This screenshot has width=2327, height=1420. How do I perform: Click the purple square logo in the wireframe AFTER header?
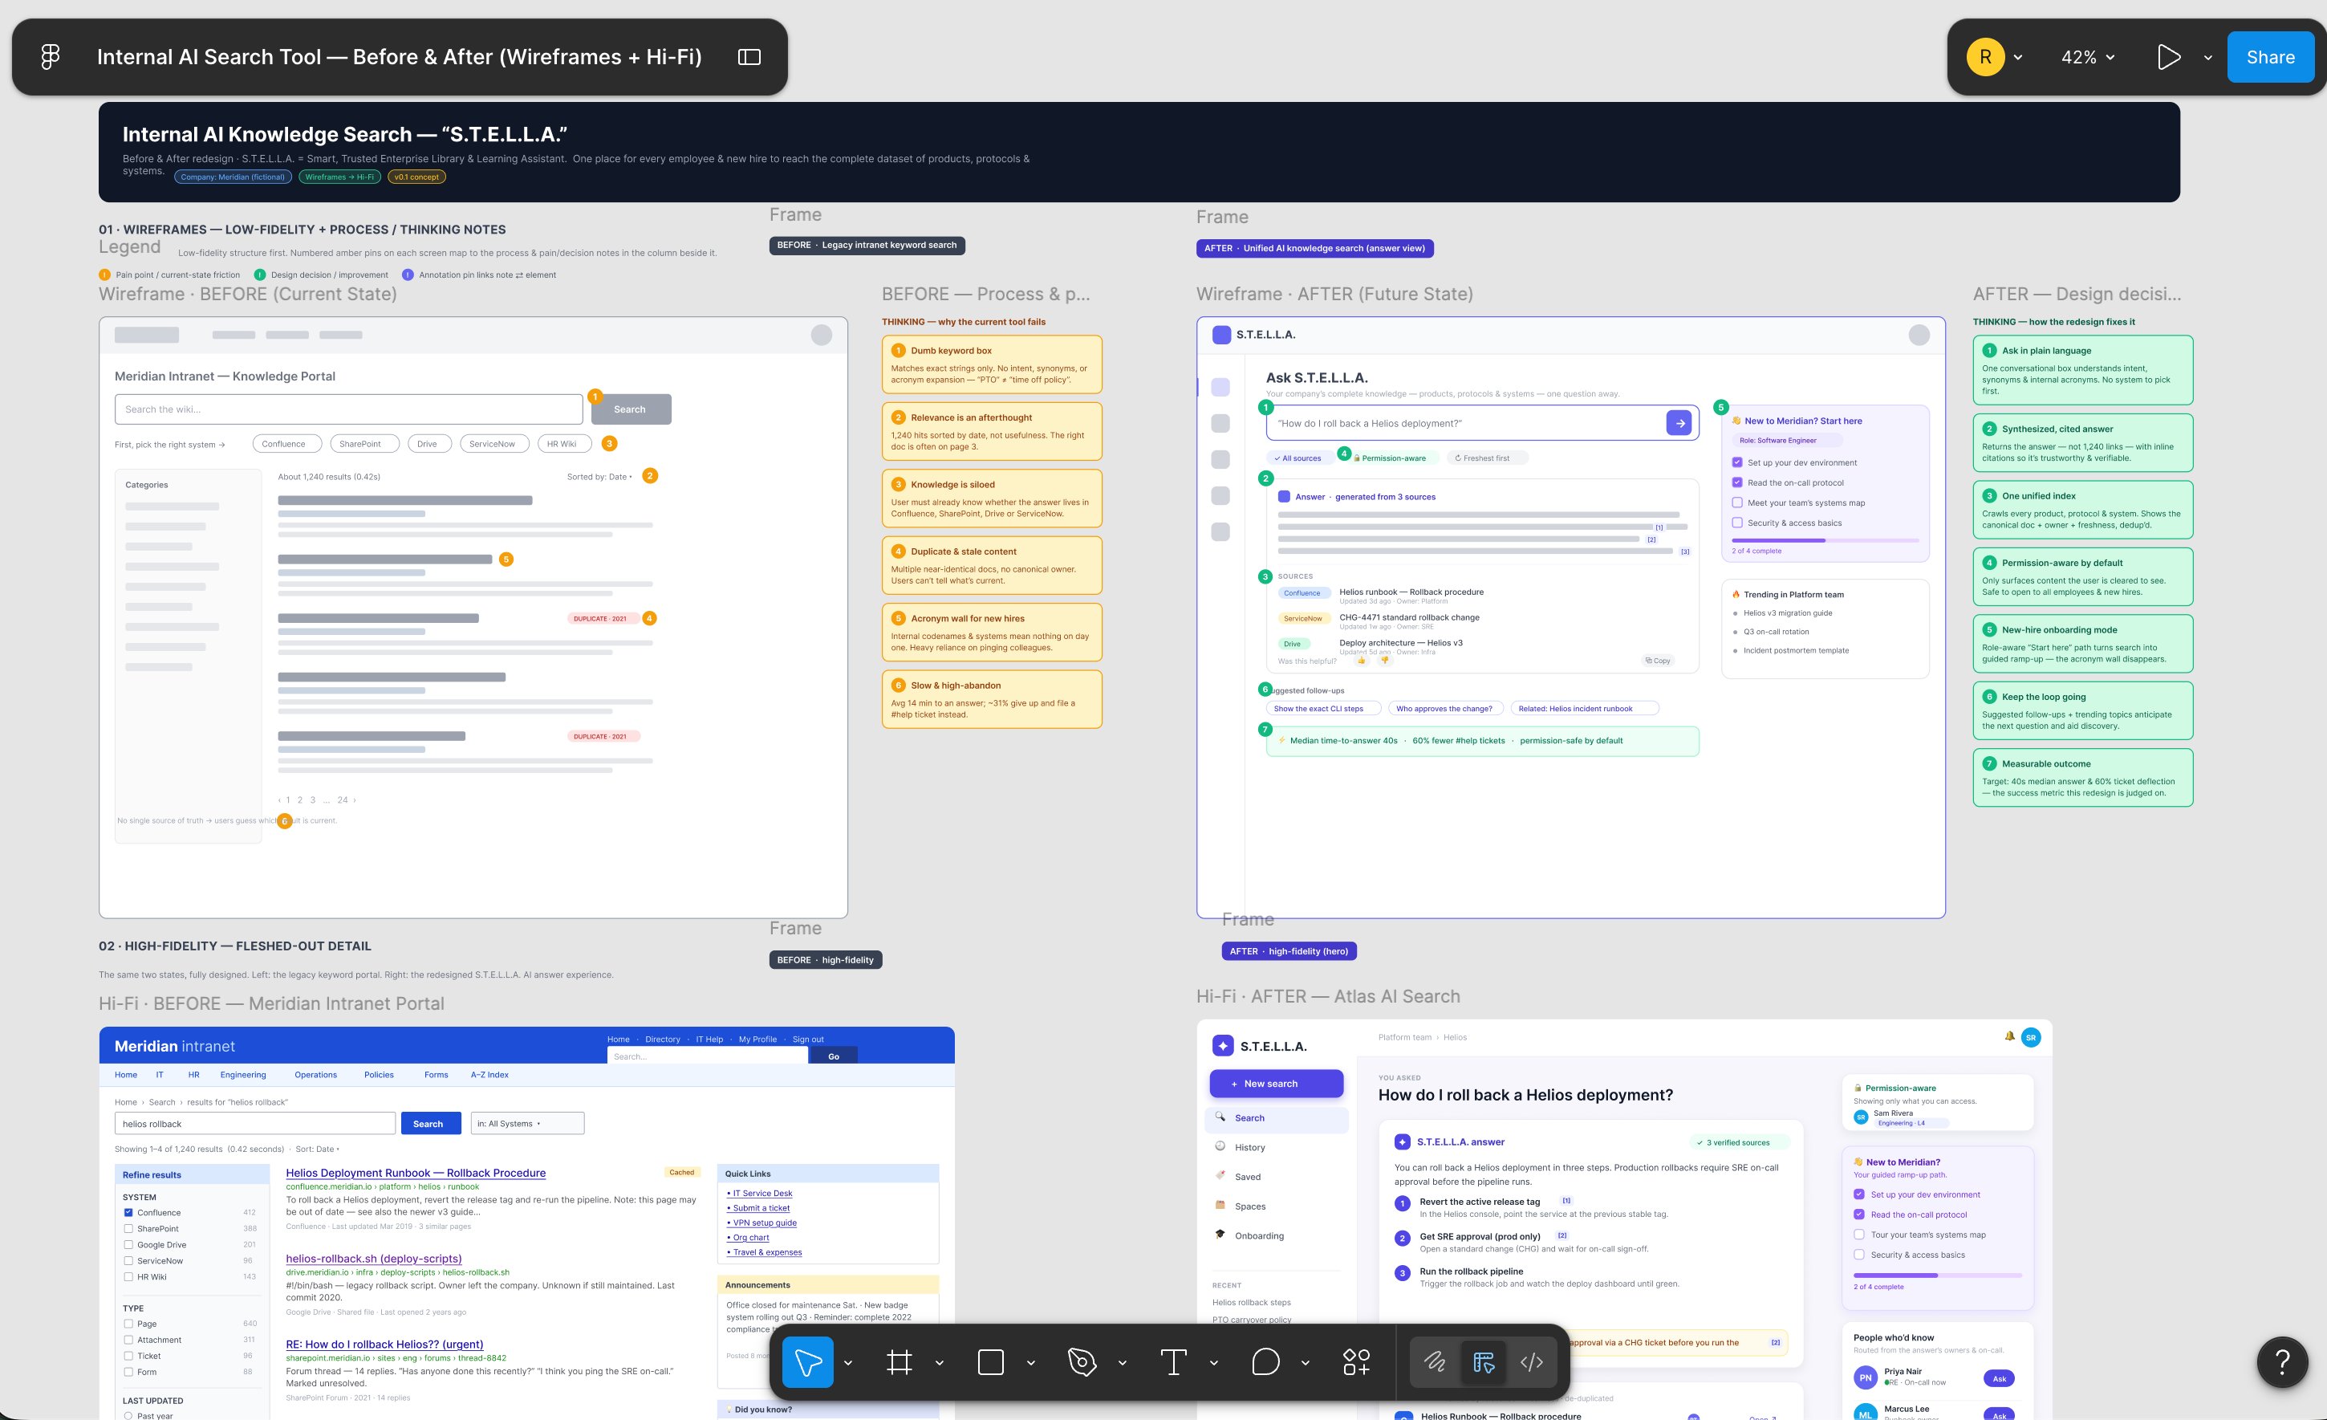point(1221,335)
